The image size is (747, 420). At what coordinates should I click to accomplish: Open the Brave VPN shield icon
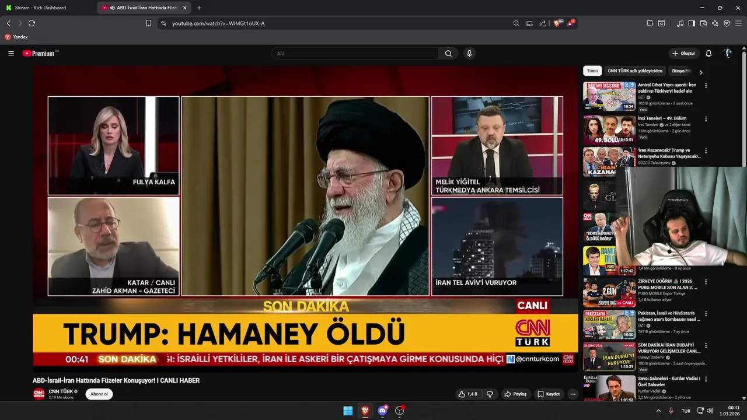727,23
